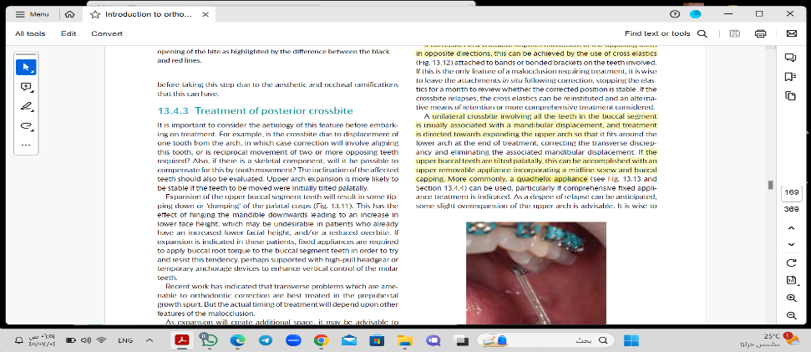Open the taskbar clock and date
The height and width of the screenshot is (352, 811).
pyautogui.click(x=42, y=340)
